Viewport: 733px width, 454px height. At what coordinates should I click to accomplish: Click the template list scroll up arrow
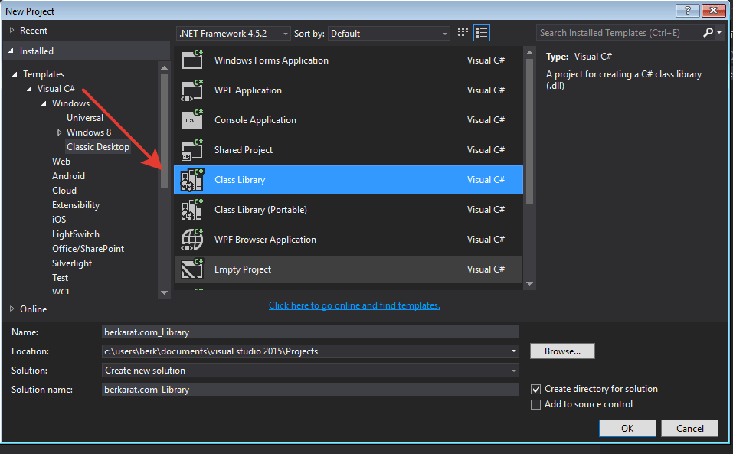[529, 52]
